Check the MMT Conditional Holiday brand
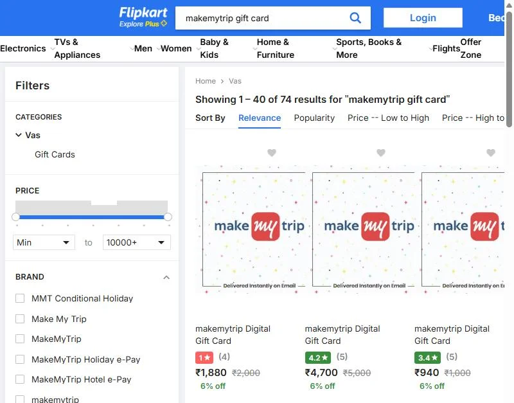 [20, 298]
